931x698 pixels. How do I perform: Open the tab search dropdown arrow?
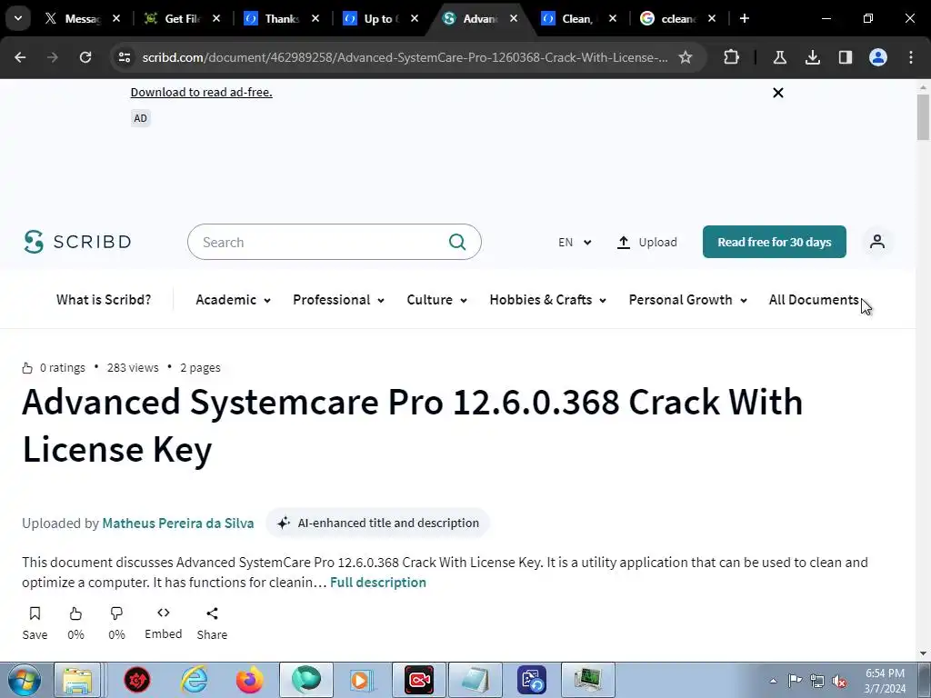click(18, 18)
